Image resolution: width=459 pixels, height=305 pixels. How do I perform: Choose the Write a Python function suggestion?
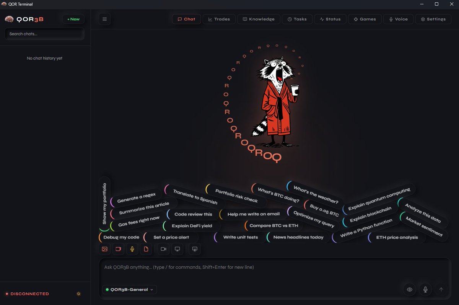click(x=365, y=228)
